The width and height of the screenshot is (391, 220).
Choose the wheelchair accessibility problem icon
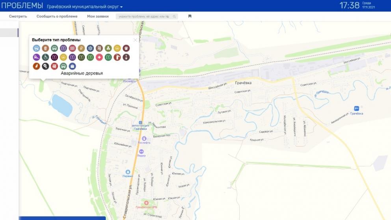45,57
